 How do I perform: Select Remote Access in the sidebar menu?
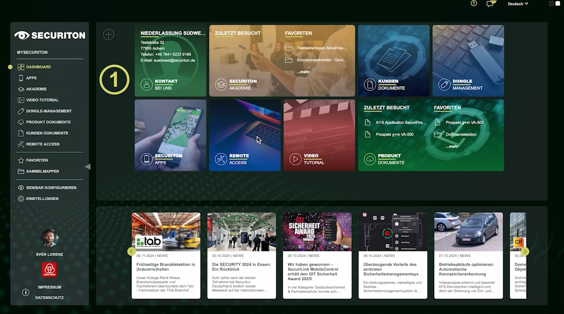click(43, 144)
